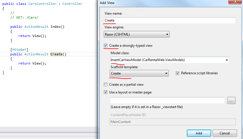Open the Scaffold template dropdown
This screenshot has height=139, width=243.
pyautogui.click(x=139, y=73)
